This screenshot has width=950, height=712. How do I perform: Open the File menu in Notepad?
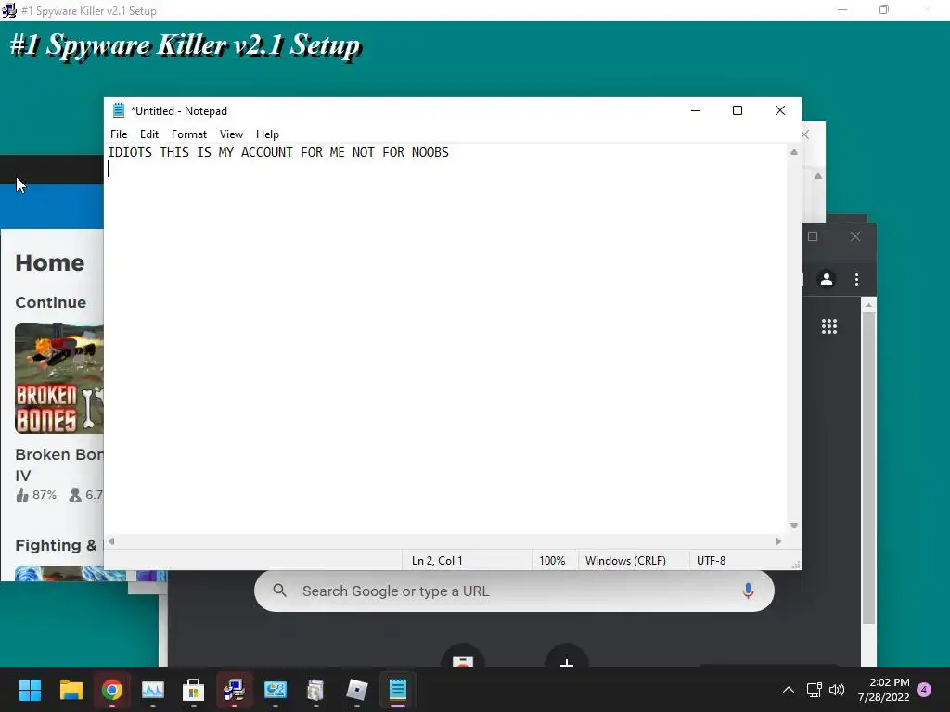tap(119, 134)
